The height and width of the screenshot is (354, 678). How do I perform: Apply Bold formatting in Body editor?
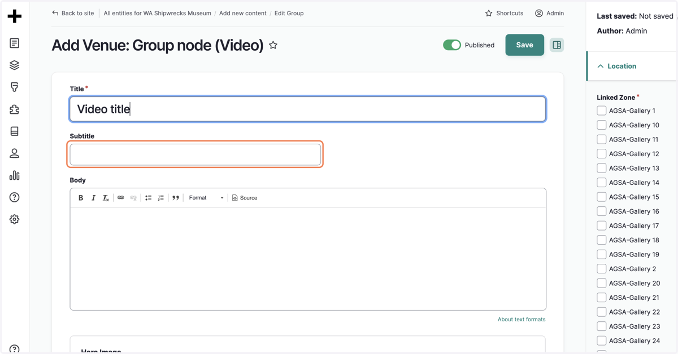[81, 198]
